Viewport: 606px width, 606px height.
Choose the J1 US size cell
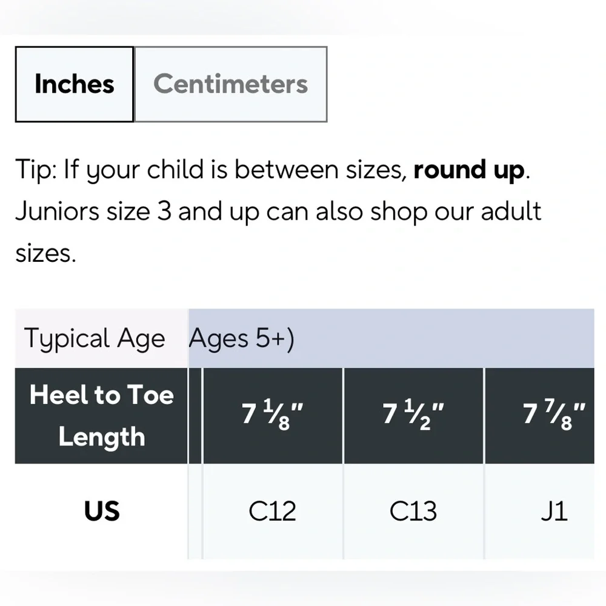[539, 511]
